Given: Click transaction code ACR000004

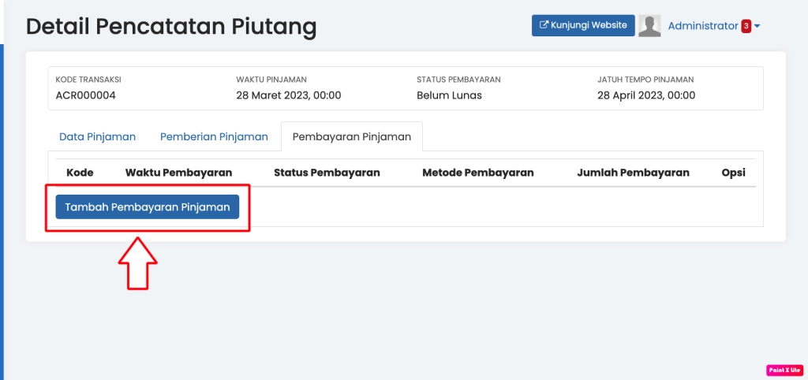Looking at the screenshot, I should 85,95.
